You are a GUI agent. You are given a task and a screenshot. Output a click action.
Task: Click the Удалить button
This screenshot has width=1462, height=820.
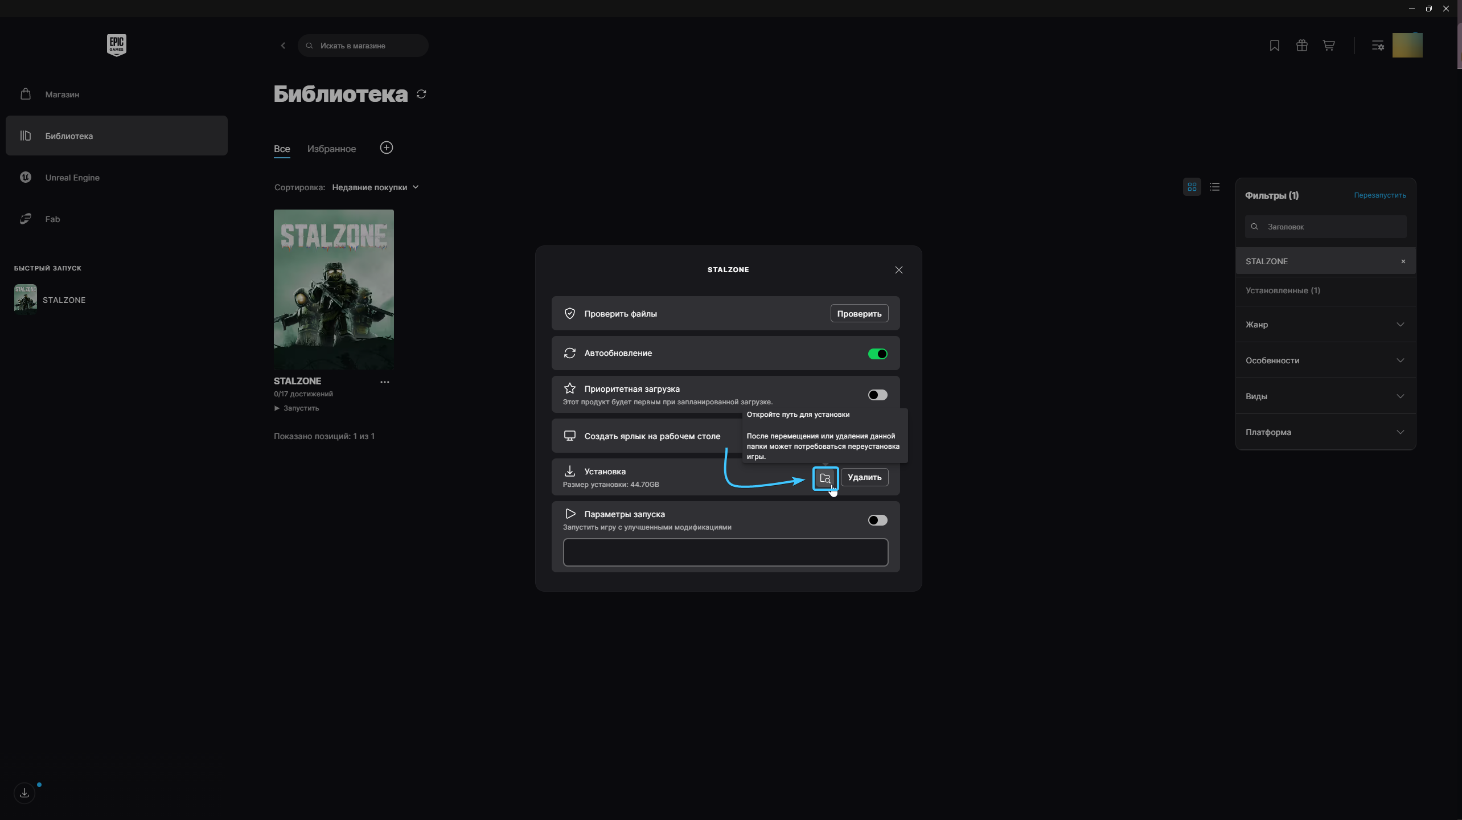pos(864,477)
